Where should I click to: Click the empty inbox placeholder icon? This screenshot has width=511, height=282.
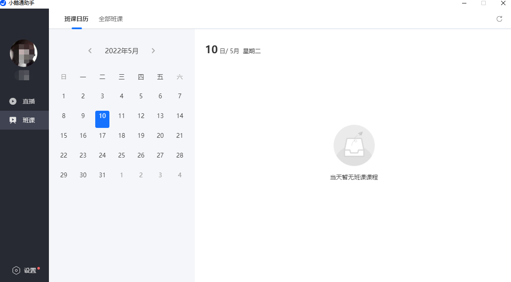pos(354,146)
